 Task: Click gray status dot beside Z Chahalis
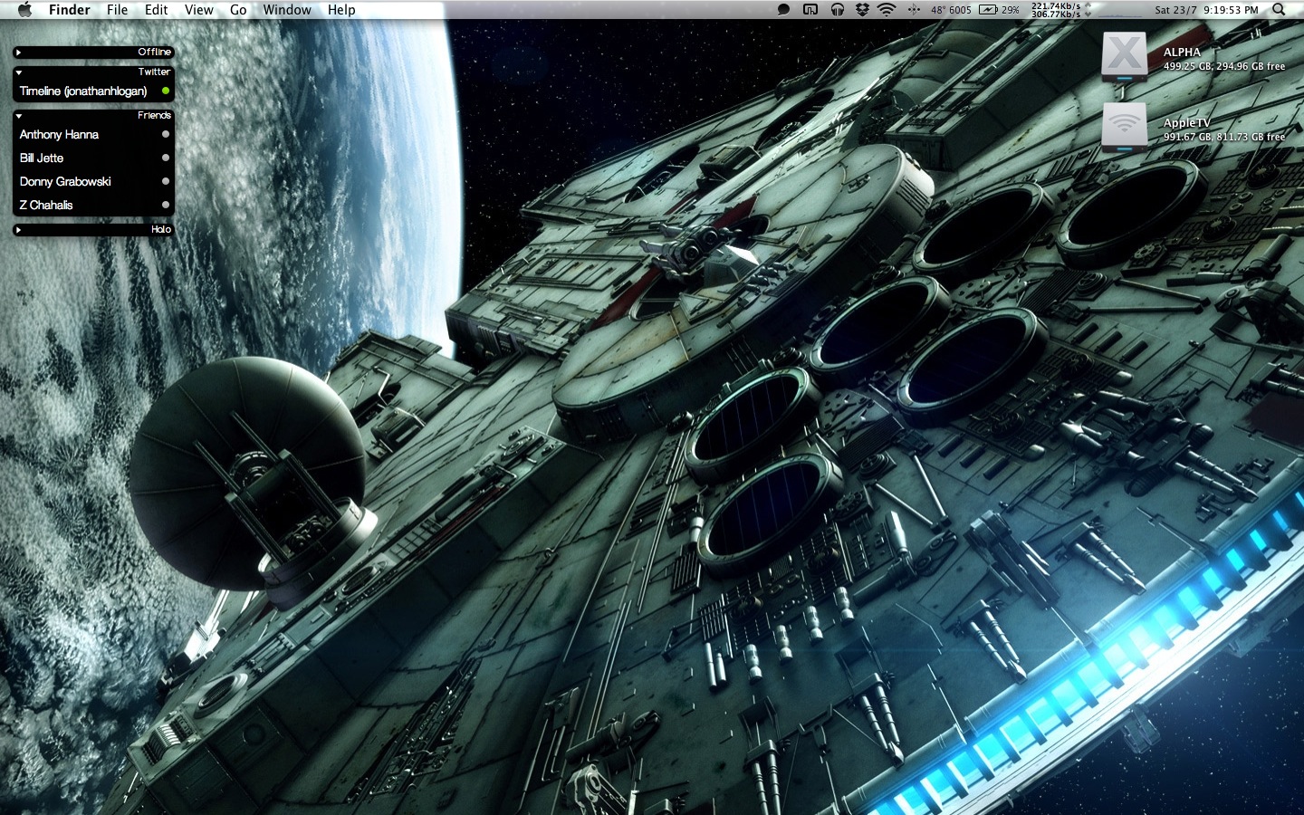(166, 205)
